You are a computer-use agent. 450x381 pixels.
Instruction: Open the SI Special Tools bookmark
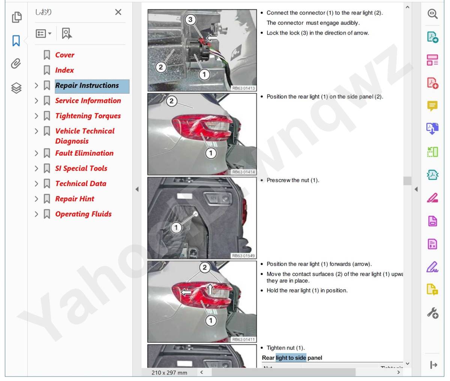[x=81, y=168]
